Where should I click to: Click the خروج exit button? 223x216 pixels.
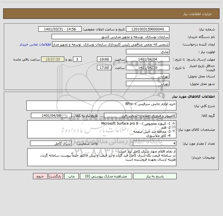pyautogui.click(x=40, y=176)
